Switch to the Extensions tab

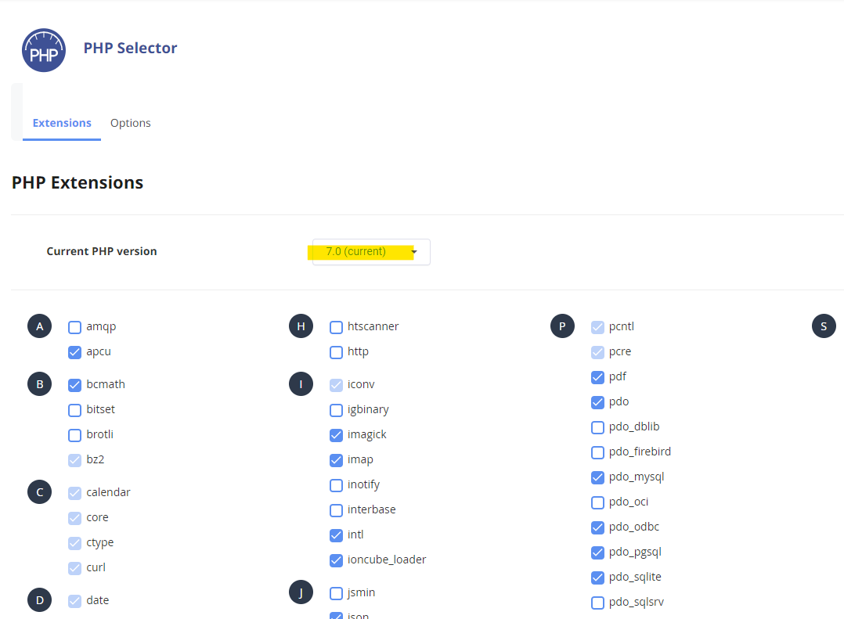[x=62, y=123]
